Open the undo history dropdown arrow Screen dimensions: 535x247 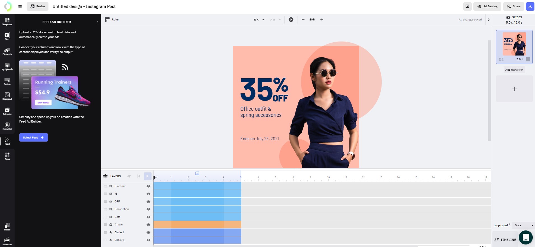(x=263, y=20)
